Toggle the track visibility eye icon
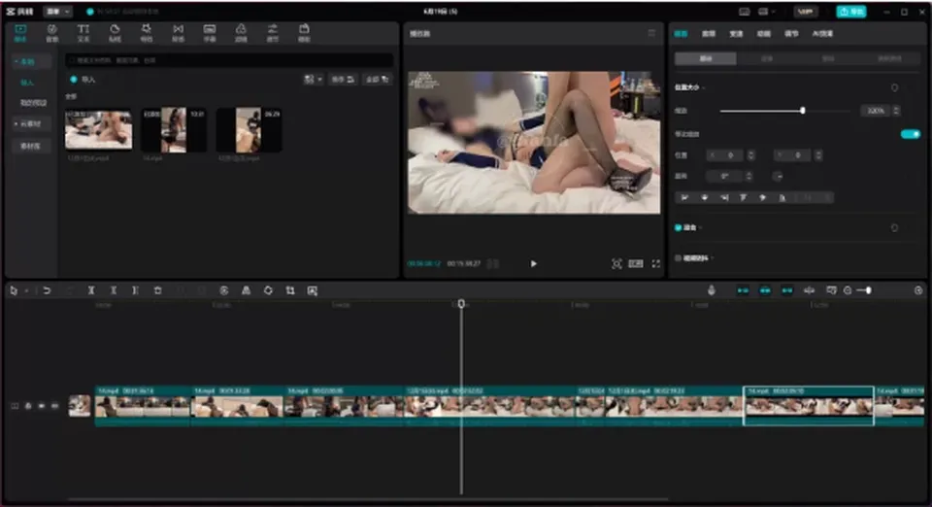The image size is (932, 507). pyautogui.click(x=42, y=406)
